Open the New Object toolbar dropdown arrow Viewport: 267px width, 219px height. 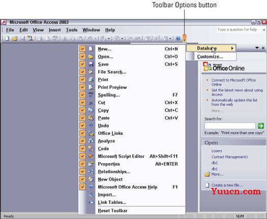[170, 39]
